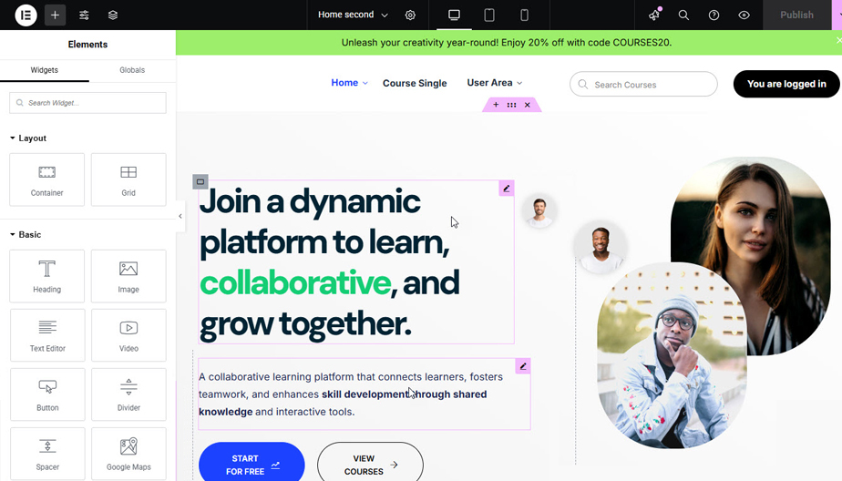Switch to tablet responsive view

pos(489,15)
